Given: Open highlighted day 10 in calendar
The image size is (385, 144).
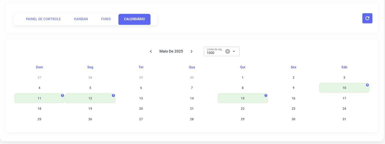Looking at the screenshot, I should click(x=344, y=88).
